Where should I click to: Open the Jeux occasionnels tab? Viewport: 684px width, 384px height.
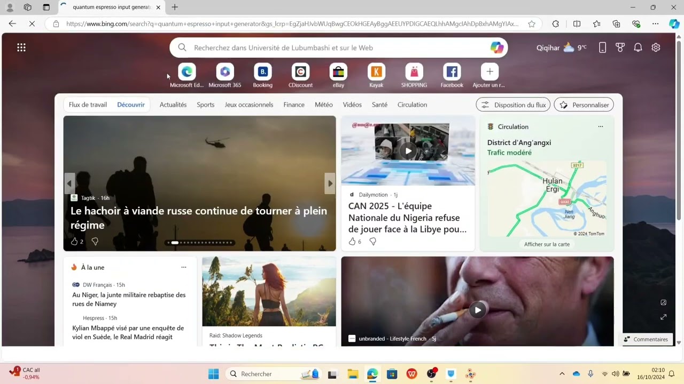249,105
